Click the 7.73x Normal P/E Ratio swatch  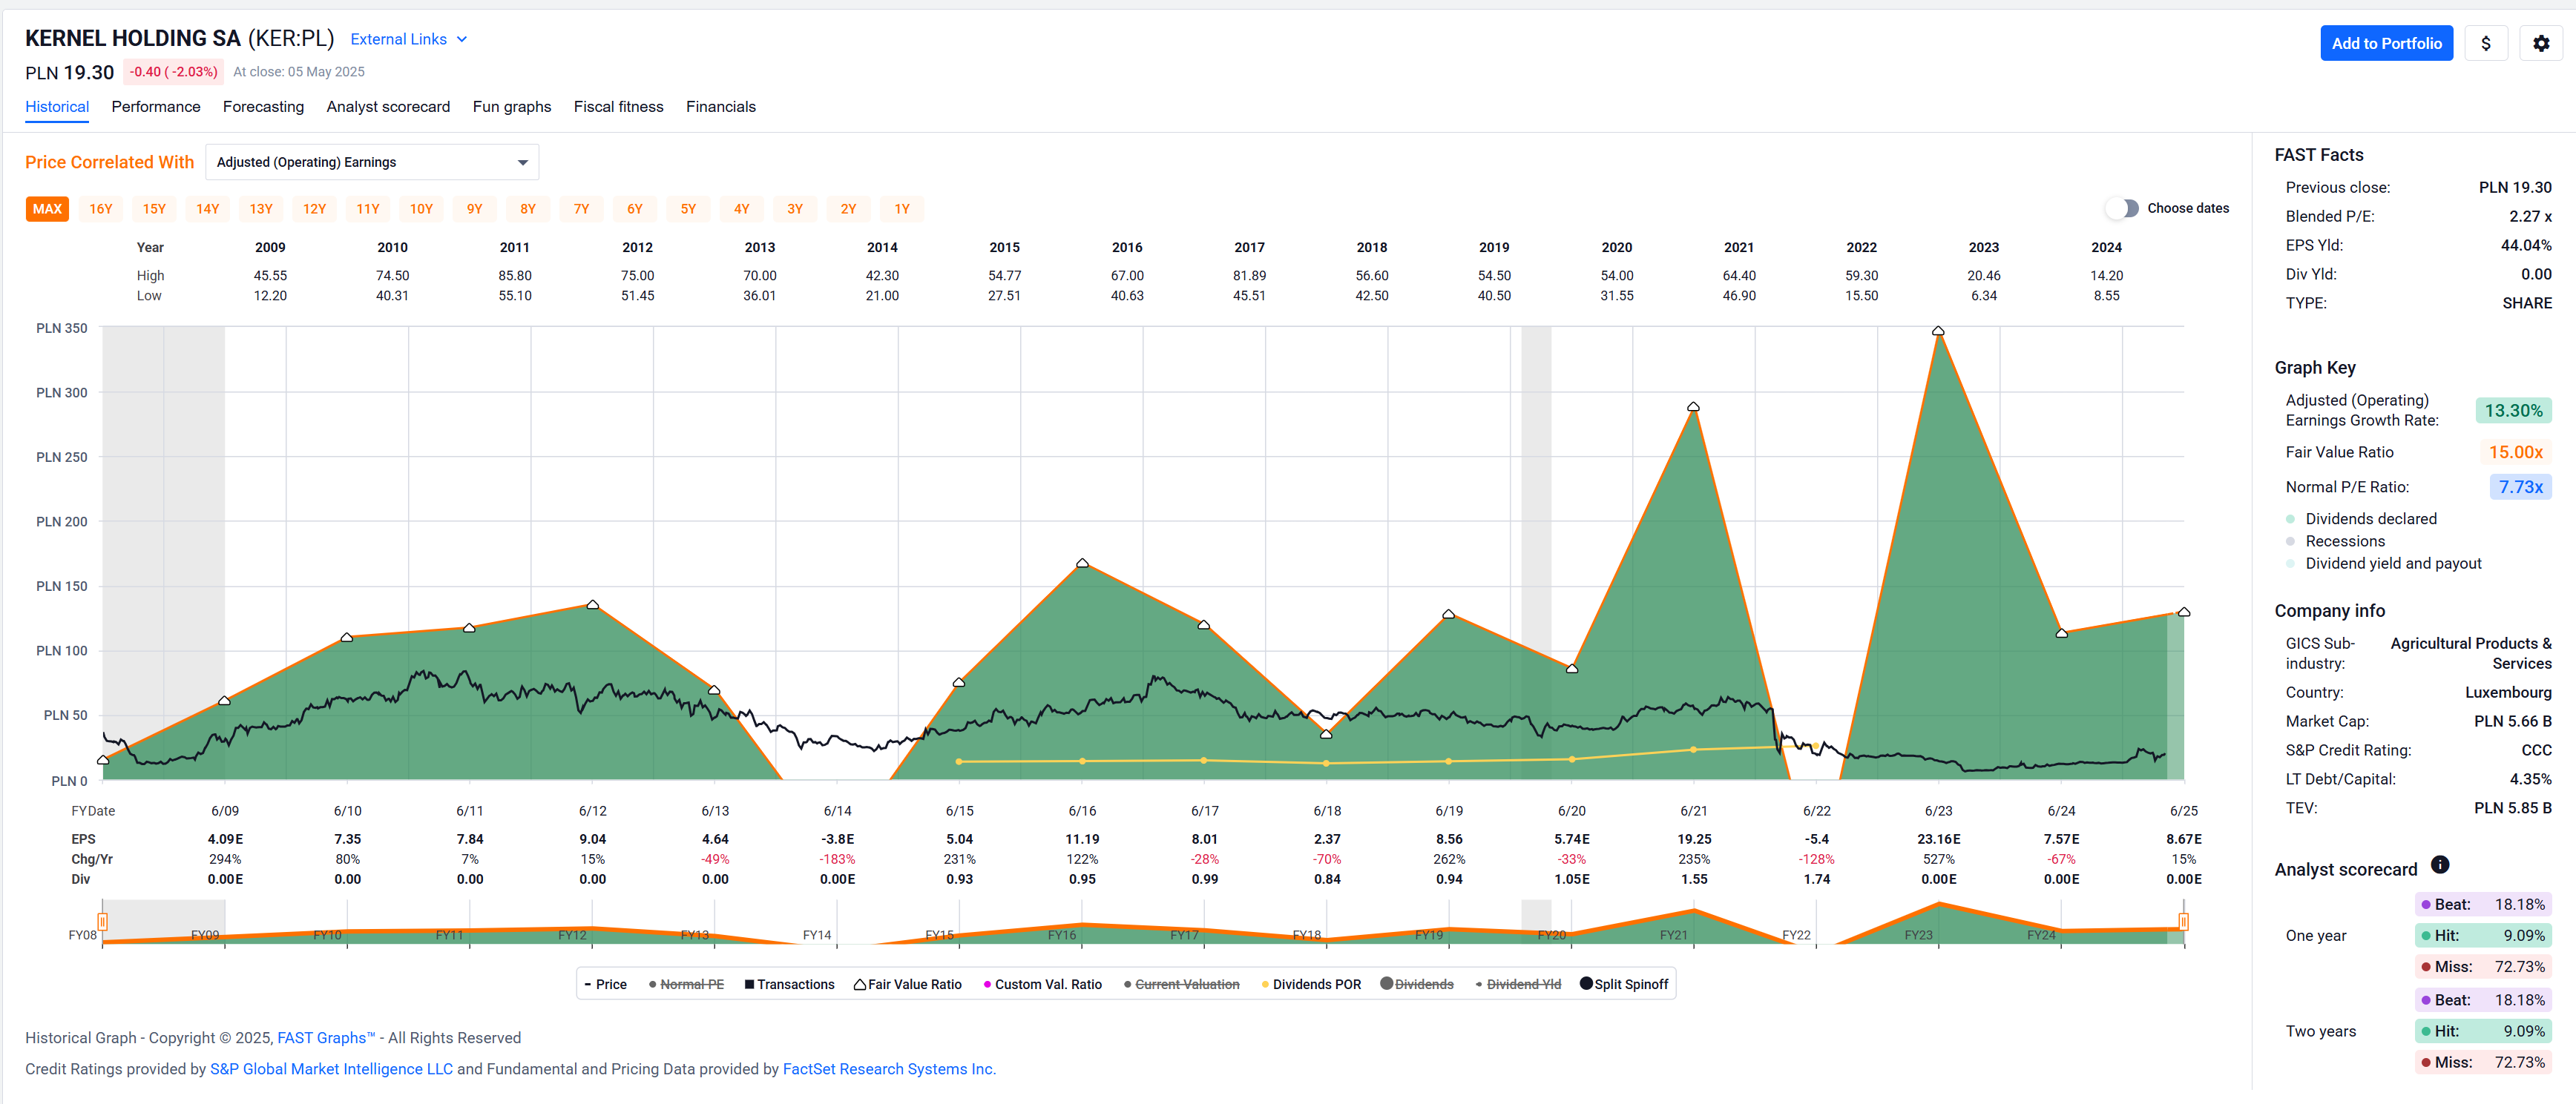pyautogui.click(x=2520, y=488)
